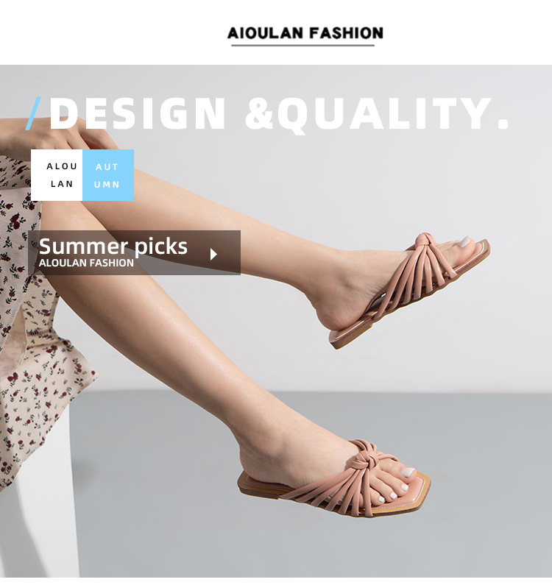Select the white ALOULAN tile
This screenshot has width=552, height=585.
pos(57,175)
